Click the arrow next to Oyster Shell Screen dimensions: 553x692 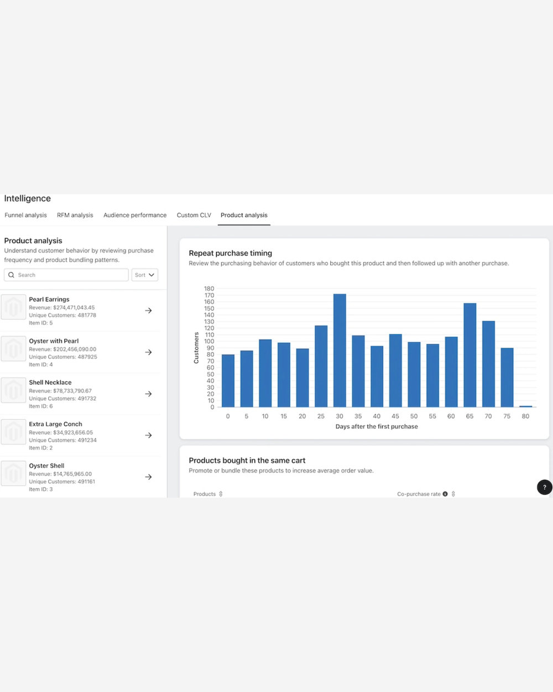click(x=148, y=477)
